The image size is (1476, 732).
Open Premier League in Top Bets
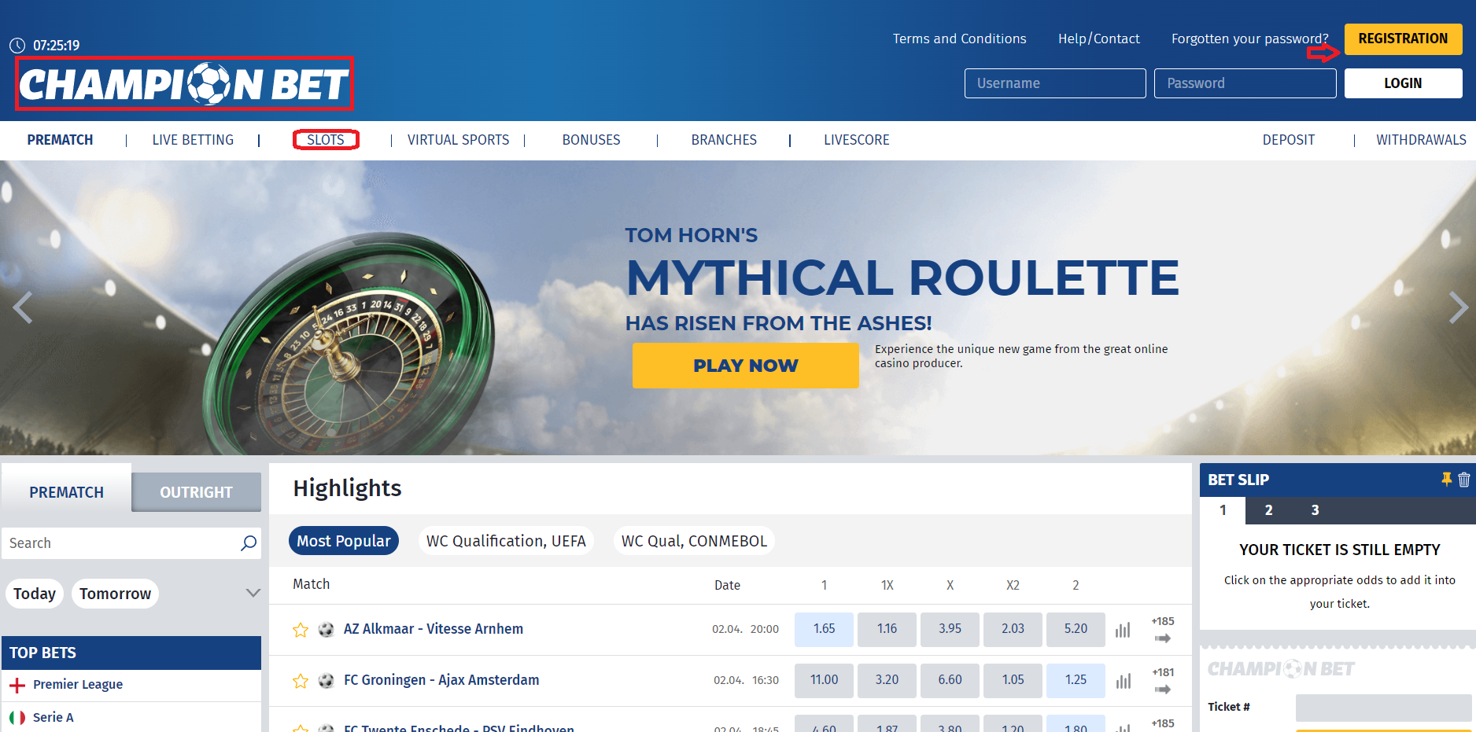78,685
